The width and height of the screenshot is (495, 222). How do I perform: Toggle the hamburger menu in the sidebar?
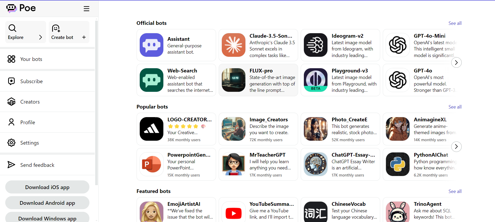(x=87, y=9)
